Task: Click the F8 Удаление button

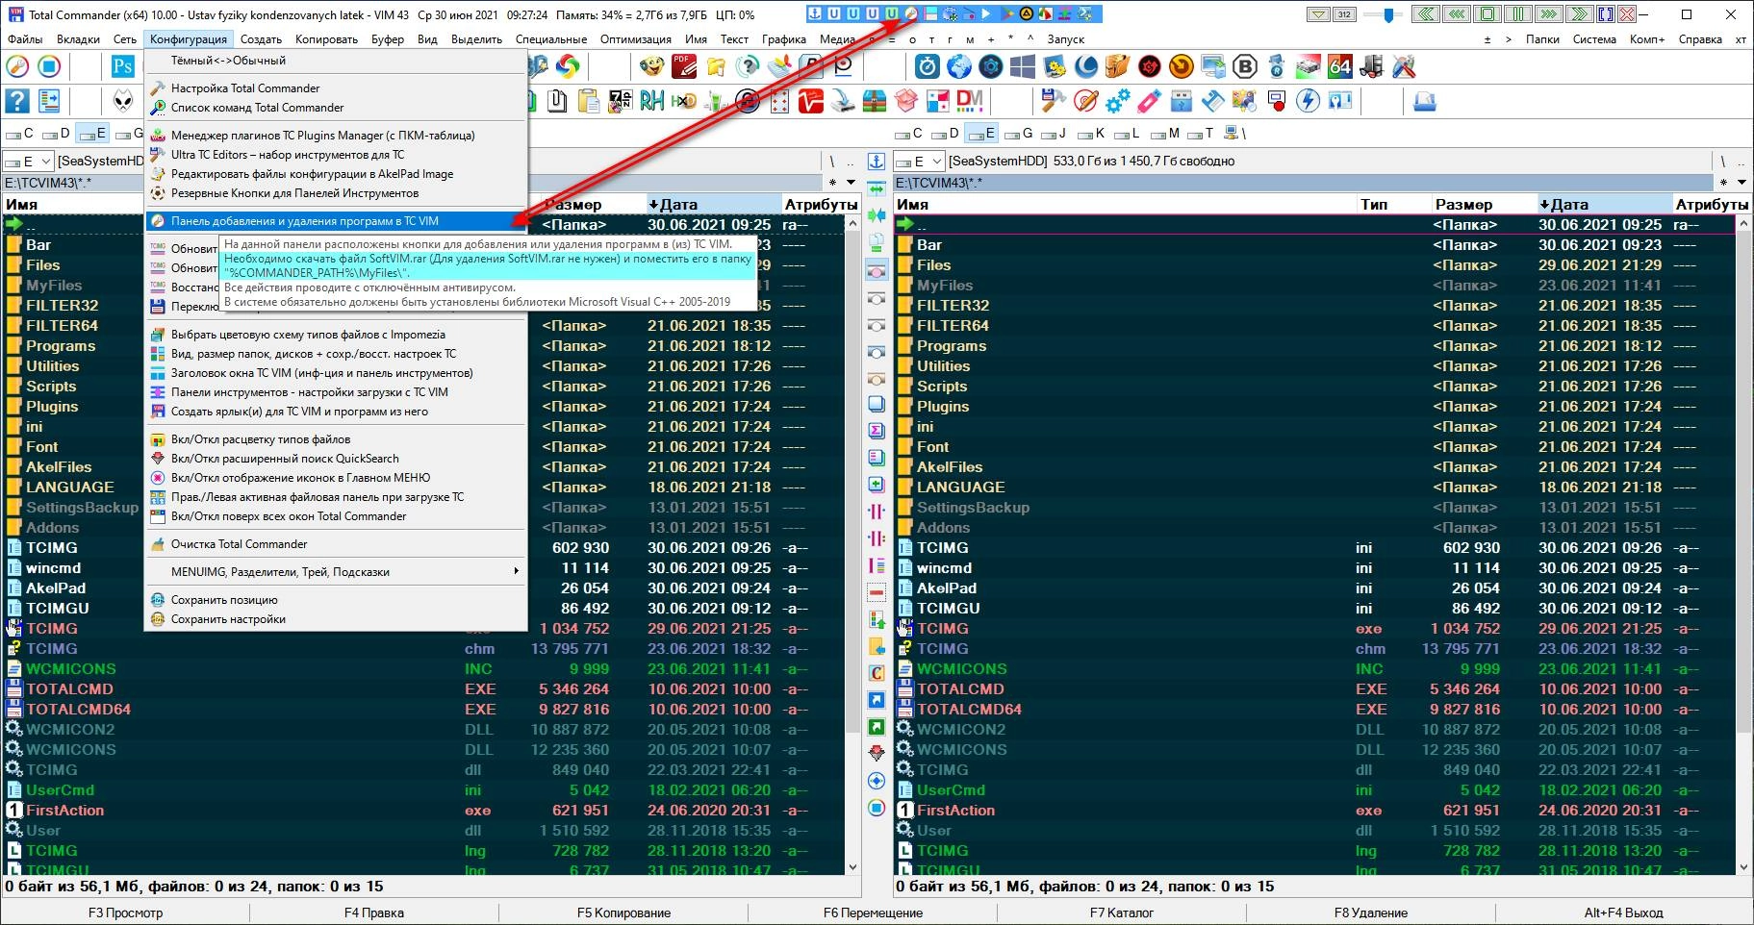Action: click(x=1370, y=912)
